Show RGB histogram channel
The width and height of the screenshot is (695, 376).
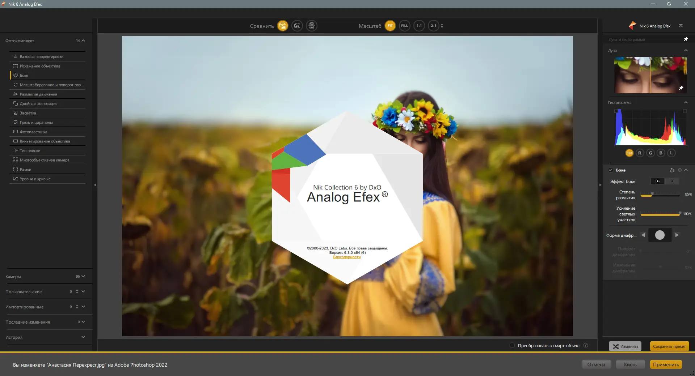629,153
